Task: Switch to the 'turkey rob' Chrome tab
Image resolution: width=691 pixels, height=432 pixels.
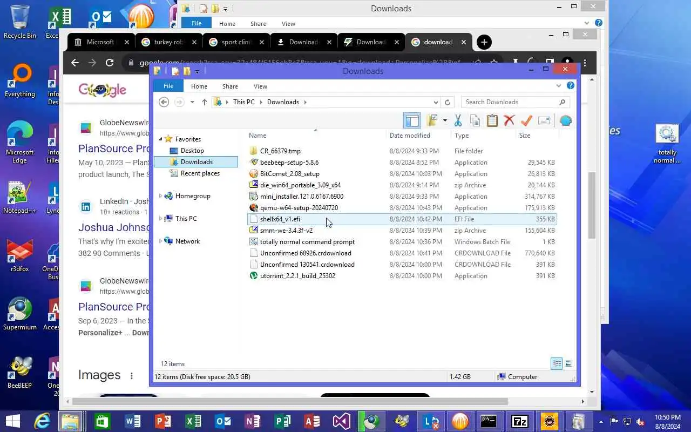Action: point(169,42)
